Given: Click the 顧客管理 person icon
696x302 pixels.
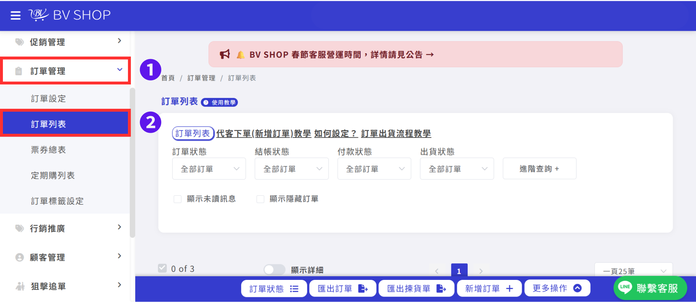Looking at the screenshot, I should click(x=20, y=257).
